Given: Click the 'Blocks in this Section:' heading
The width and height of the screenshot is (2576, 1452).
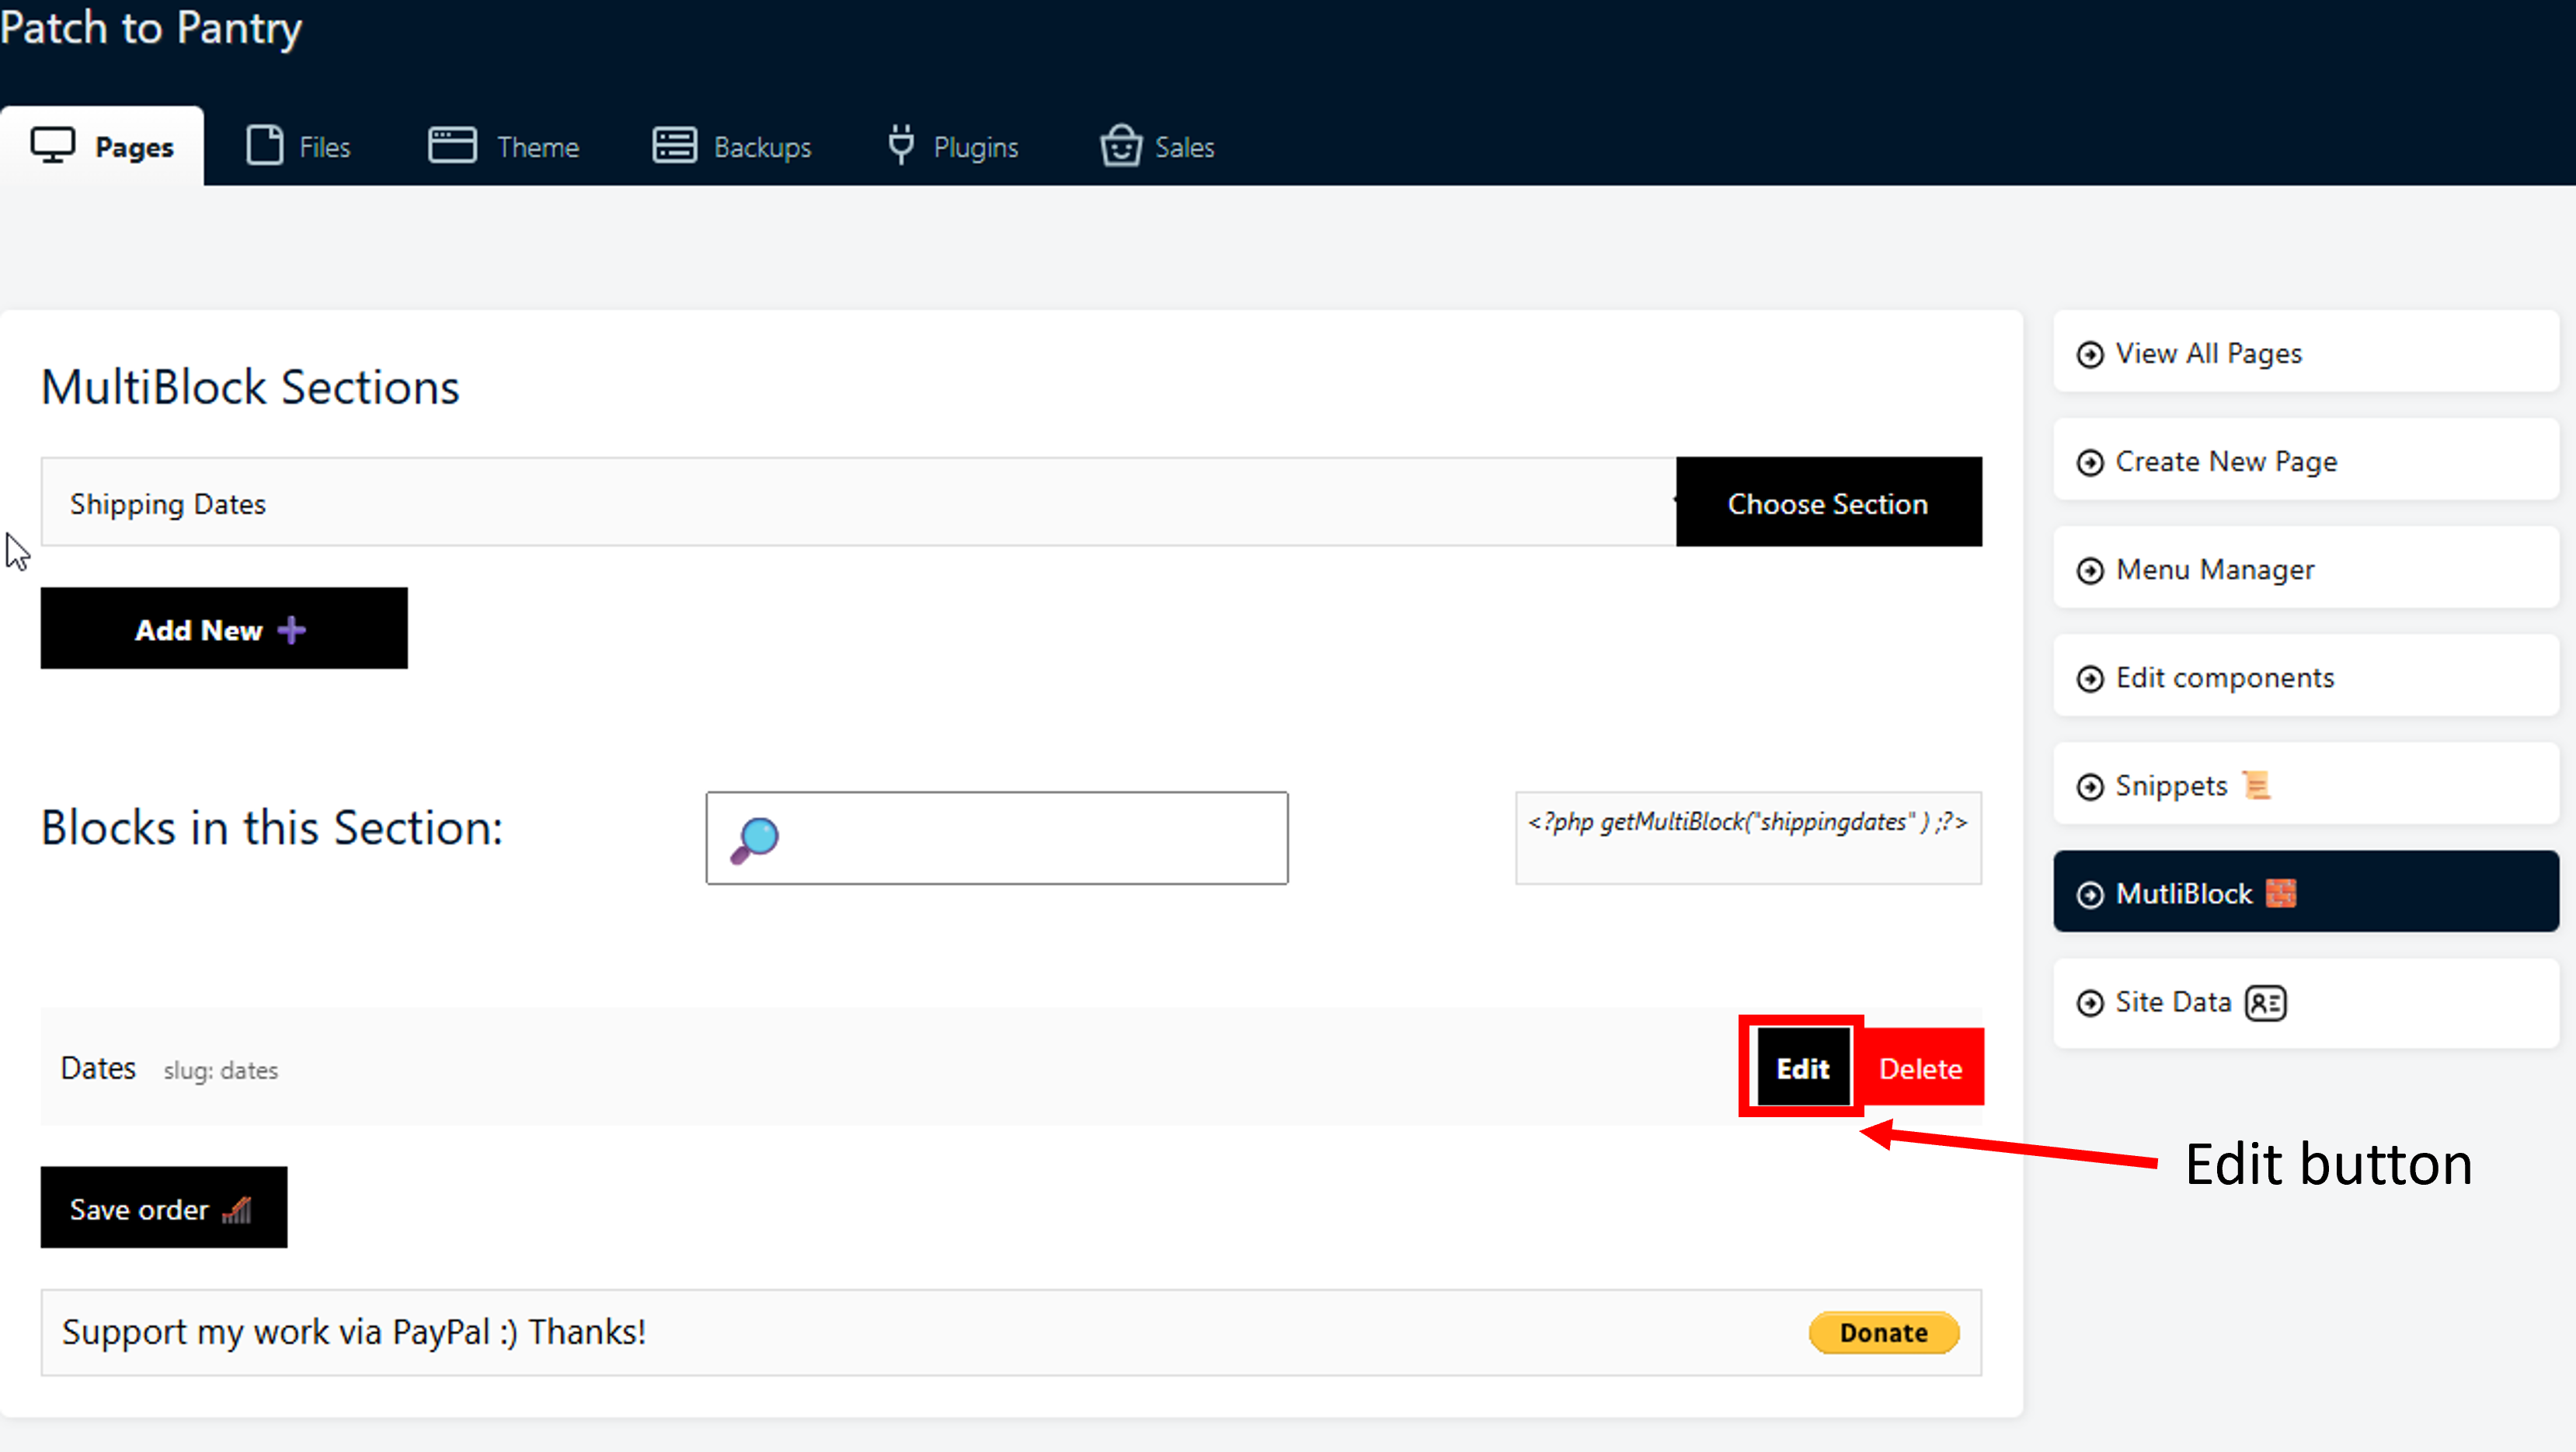Looking at the screenshot, I should (x=272, y=828).
